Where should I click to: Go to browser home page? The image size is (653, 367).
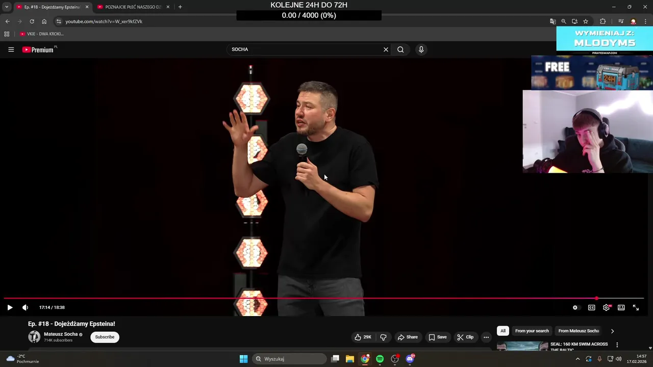[44, 21]
